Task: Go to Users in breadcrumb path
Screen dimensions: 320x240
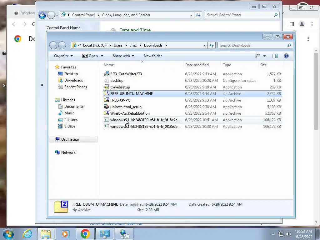Action: click(x=118, y=45)
